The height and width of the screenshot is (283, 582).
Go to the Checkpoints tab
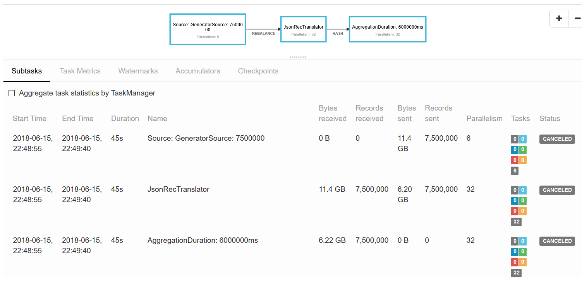pos(258,71)
